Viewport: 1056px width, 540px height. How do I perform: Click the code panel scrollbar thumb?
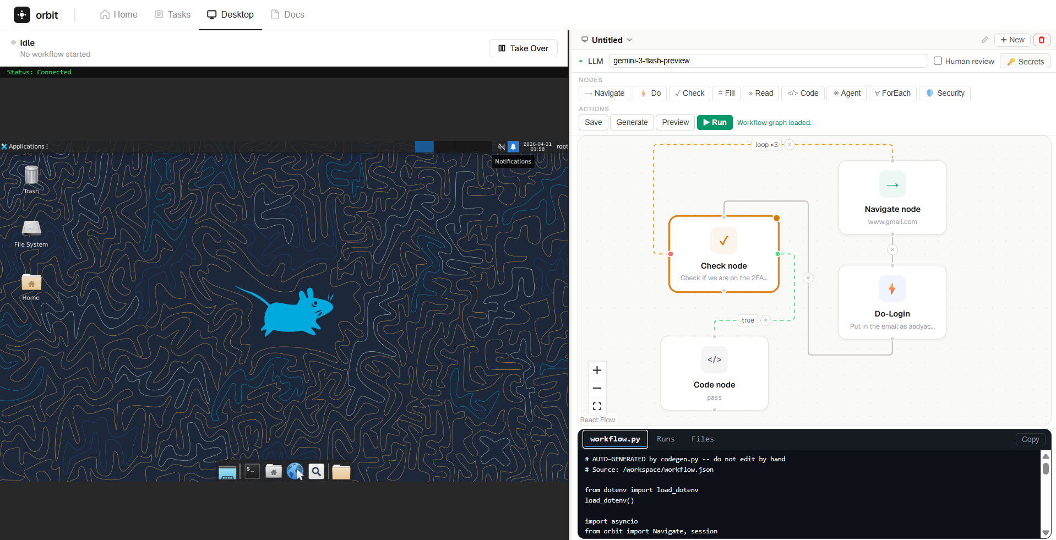(1046, 468)
